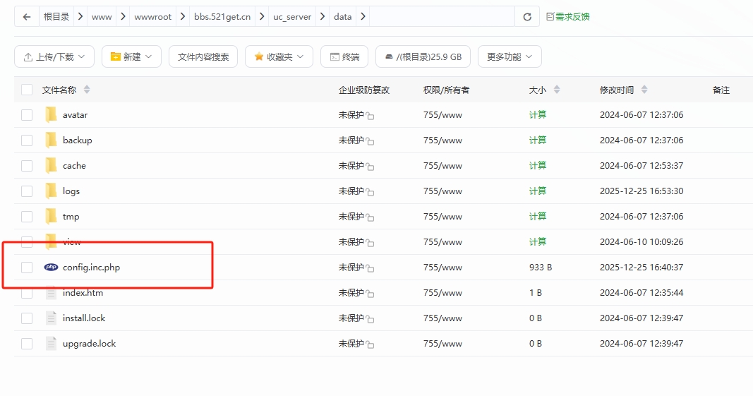Screen dimensions: 753x396
Task: Click the install.lock file icon
Action: (x=51, y=318)
